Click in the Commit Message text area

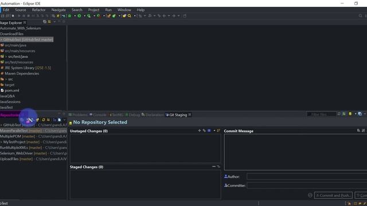295,152
